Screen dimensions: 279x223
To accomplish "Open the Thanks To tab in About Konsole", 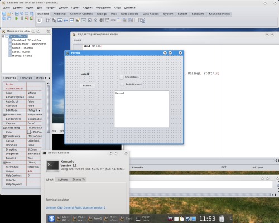I will [x=79, y=180].
